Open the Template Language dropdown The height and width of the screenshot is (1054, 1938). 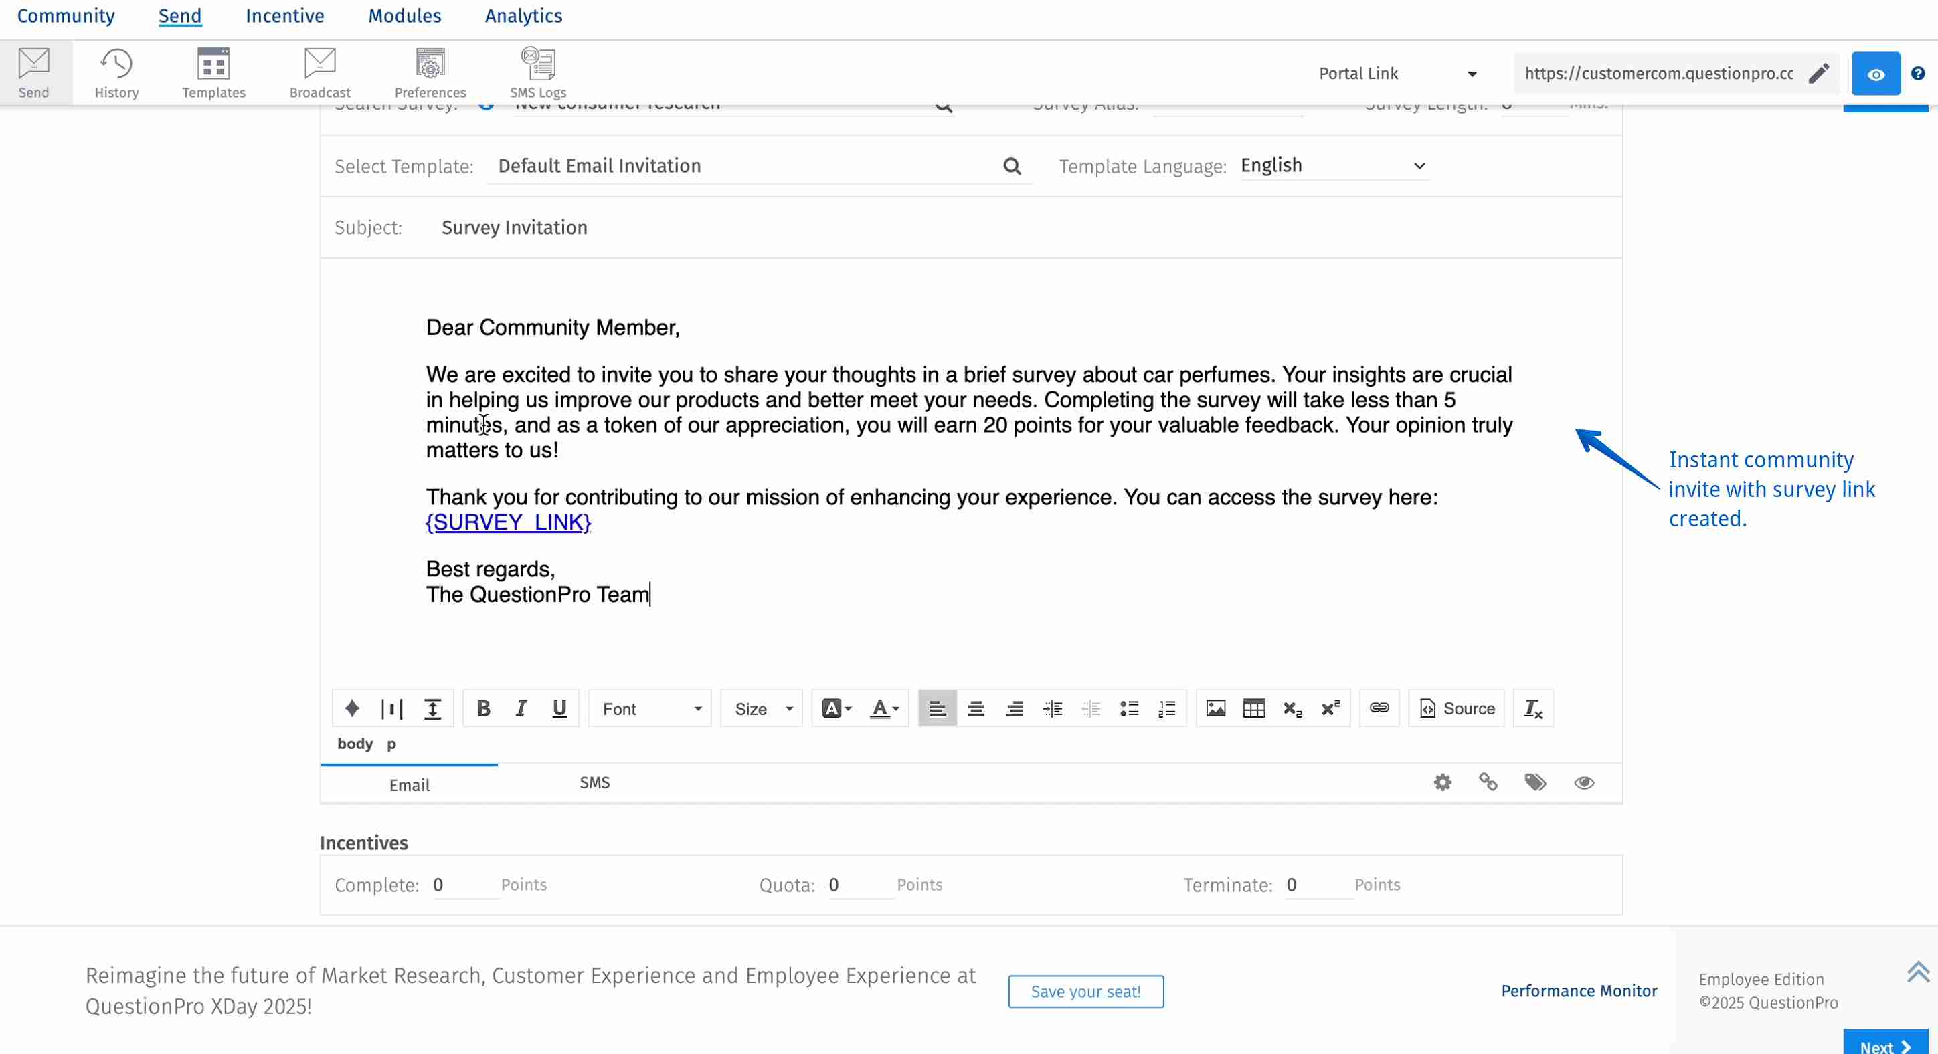pos(1332,165)
